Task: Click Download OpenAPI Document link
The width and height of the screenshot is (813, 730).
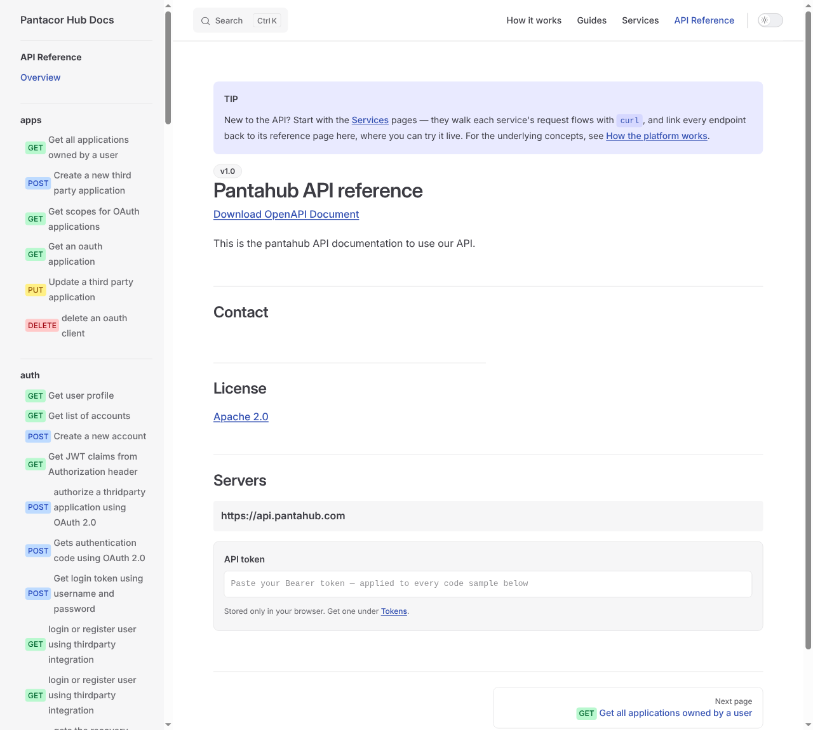Action: (286, 215)
